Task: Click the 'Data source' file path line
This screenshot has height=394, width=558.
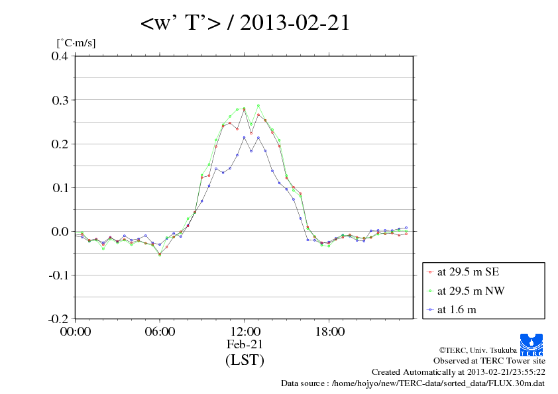Action: [413, 383]
